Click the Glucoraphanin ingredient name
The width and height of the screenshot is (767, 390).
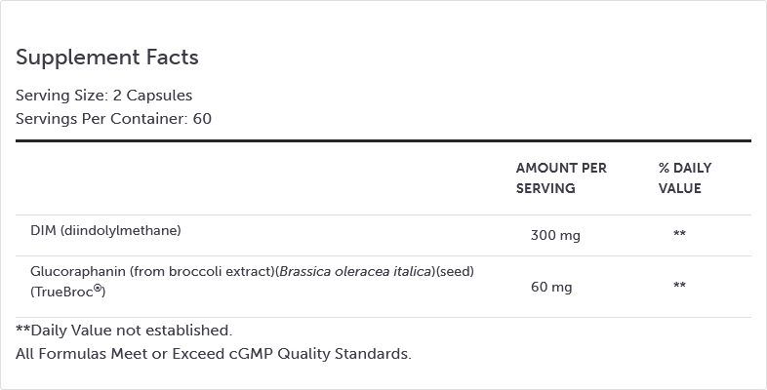click(x=74, y=271)
